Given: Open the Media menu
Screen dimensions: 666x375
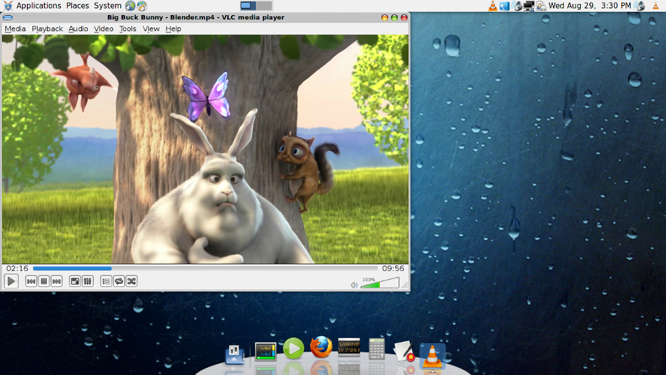Looking at the screenshot, I should coord(15,29).
